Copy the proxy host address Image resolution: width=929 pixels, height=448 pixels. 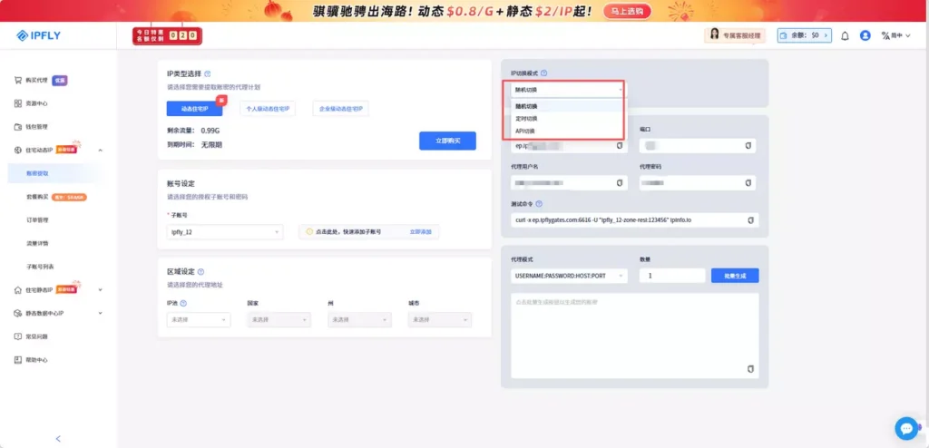pos(620,145)
